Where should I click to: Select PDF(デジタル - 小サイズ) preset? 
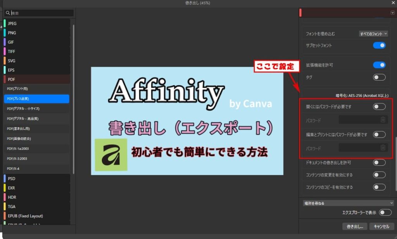pyautogui.click(x=23, y=108)
